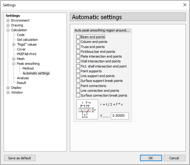Open PREFAB-Print settings page
190x165 pixels.
(27, 54)
